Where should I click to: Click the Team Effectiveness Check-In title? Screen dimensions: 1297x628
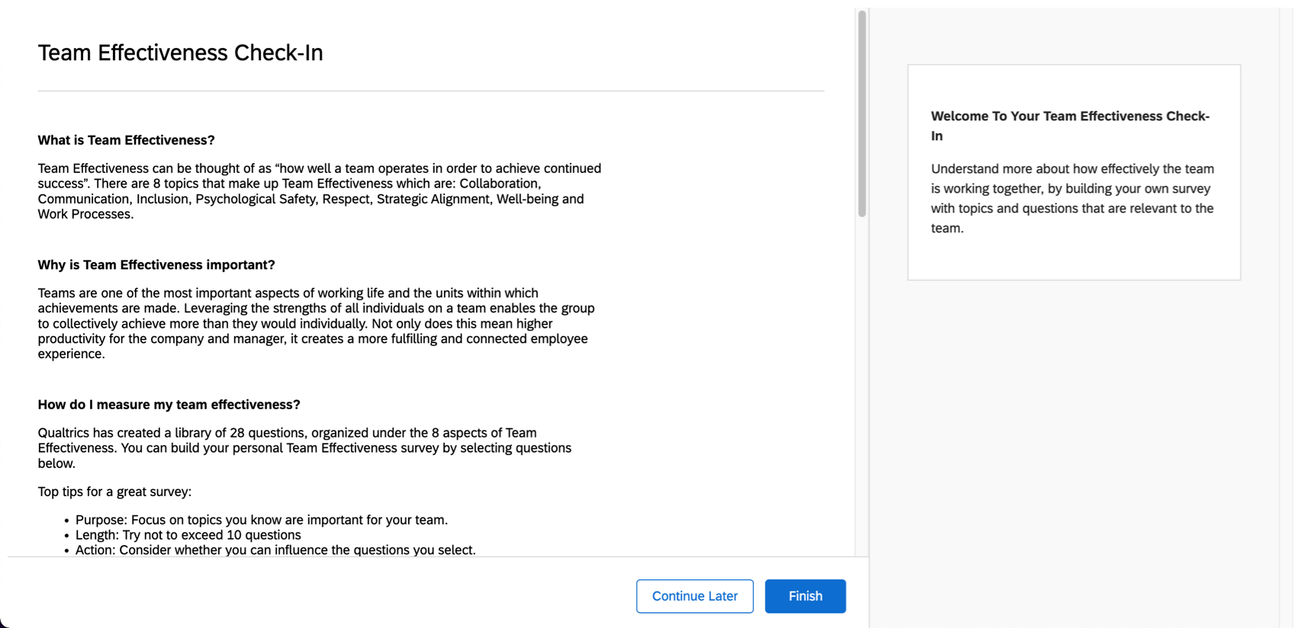tap(181, 53)
